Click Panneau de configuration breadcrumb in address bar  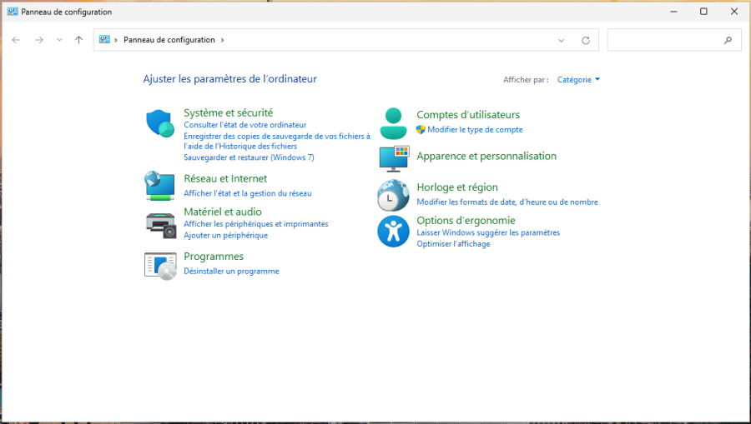169,40
